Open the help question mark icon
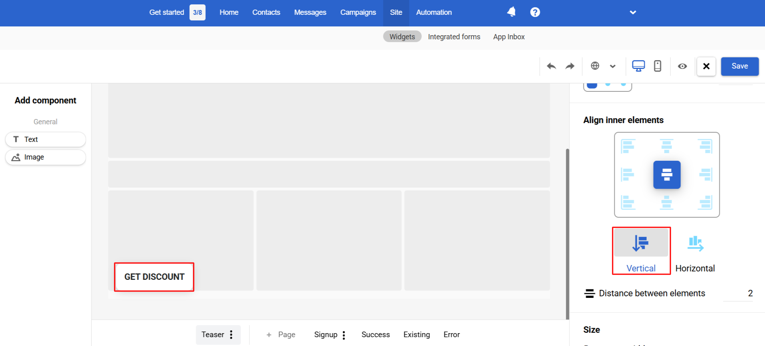 pos(535,12)
